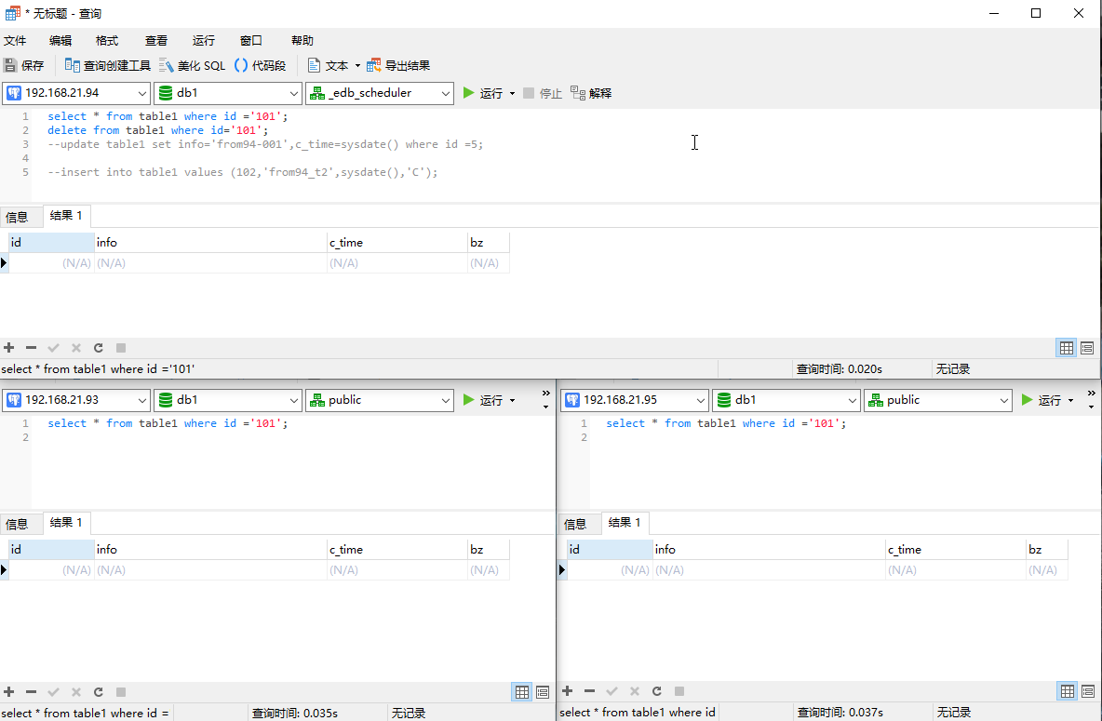Open the Run (运行) menu
1102x721 pixels.
pyautogui.click(x=204, y=41)
